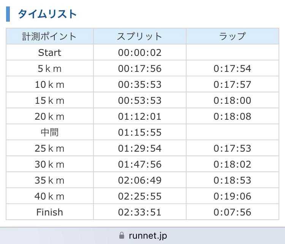Click the 20km split time 01:12:01

(139, 116)
